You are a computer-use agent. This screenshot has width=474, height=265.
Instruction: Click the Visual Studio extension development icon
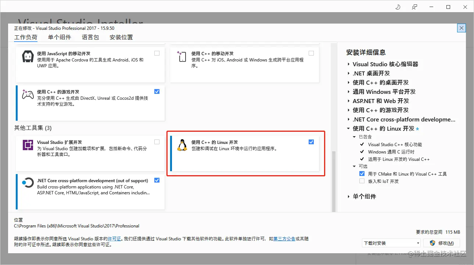[28, 145]
